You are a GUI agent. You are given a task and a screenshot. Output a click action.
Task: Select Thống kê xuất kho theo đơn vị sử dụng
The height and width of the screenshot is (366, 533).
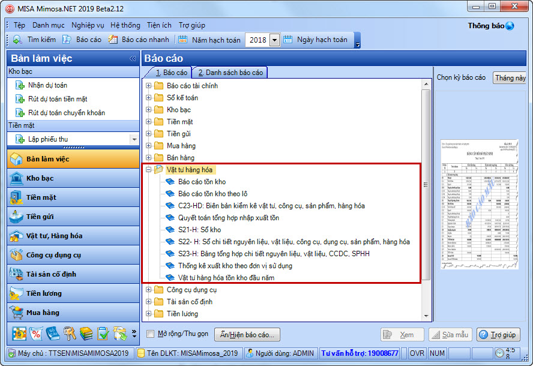tap(235, 266)
